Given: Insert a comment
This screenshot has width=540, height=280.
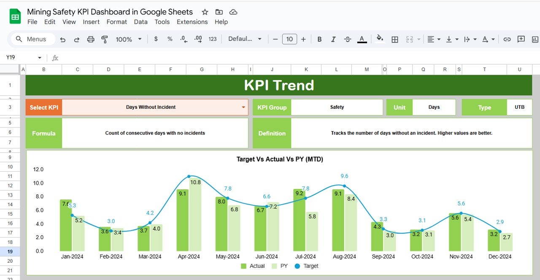Looking at the screenshot, I should (521, 39).
